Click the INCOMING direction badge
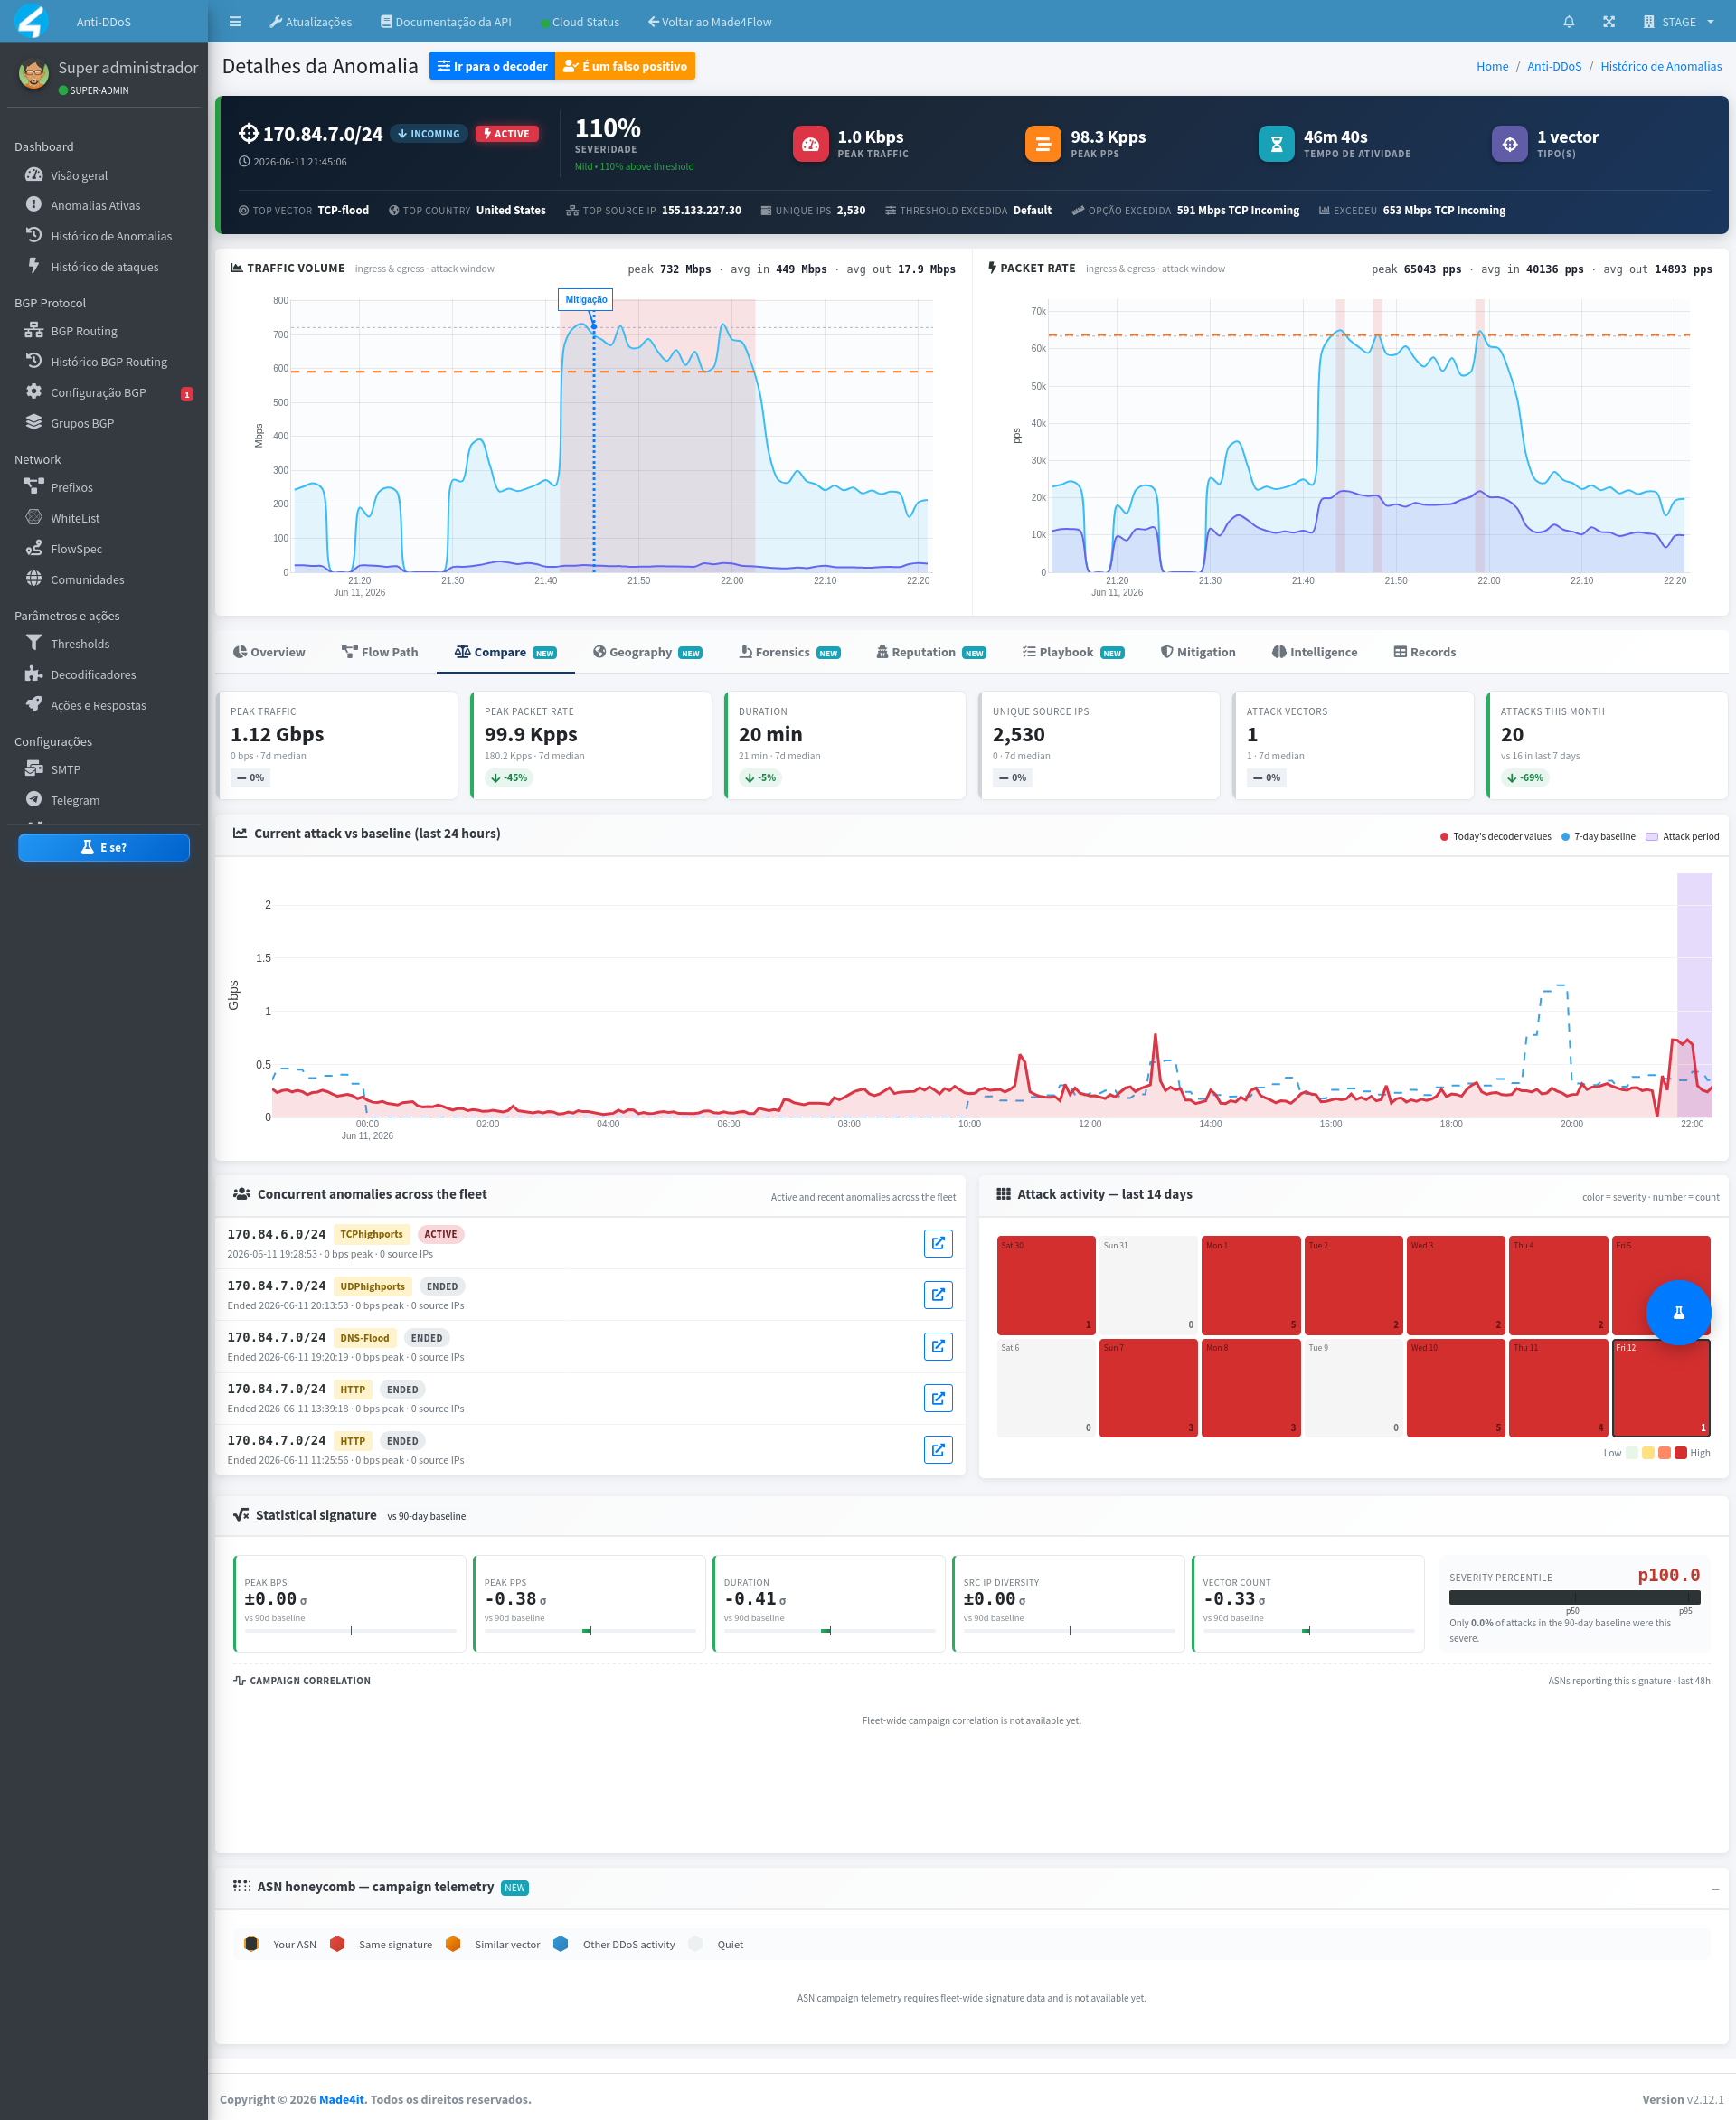Viewport: 1736px width, 2120px height. click(429, 134)
